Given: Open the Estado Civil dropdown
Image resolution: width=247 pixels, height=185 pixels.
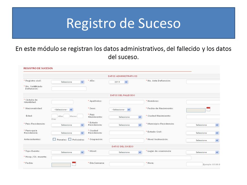Looking at the screenshot, I should coord(202,133).
